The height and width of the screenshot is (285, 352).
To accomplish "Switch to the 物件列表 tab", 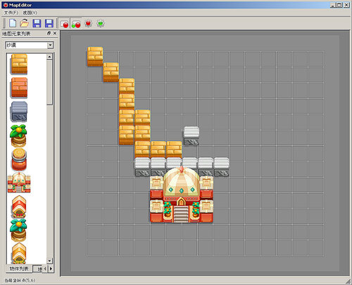I will click(19, 269).
